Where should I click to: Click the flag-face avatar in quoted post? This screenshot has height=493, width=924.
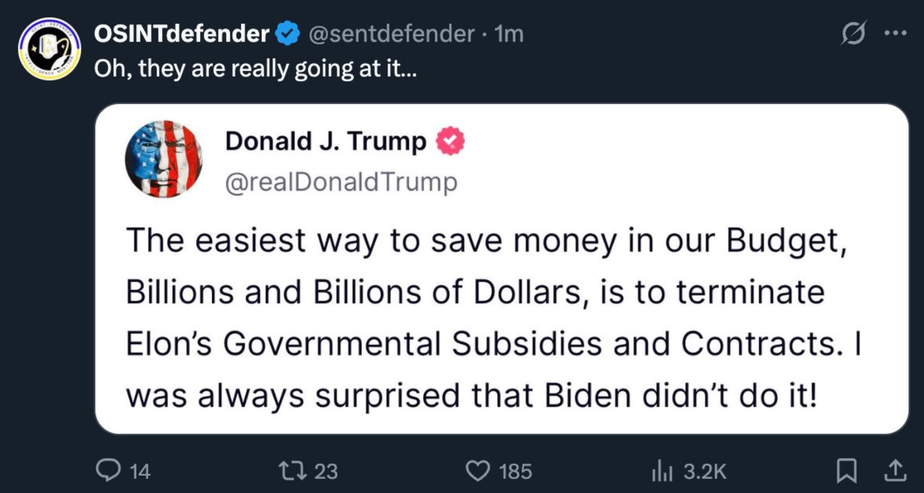coord(164,159)
